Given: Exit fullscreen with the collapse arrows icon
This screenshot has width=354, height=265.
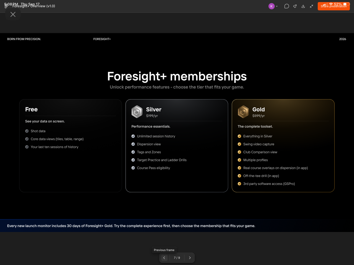Looking at the screenshot, I should pyautogui.click(x=311, y=6).
